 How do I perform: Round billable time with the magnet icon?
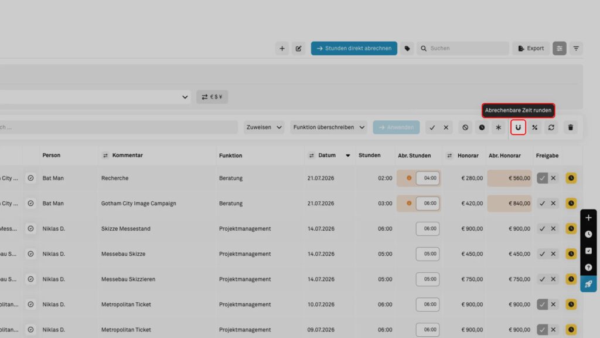pos(518,127)
